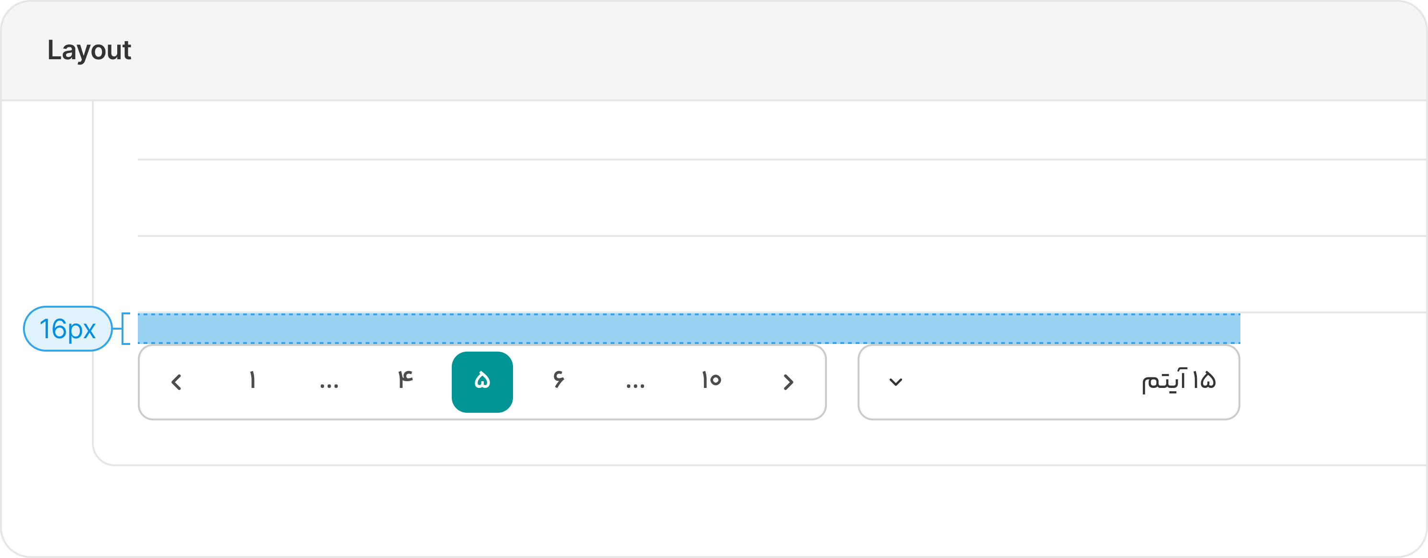Click the ۱۵ آیتم dropdown label

tap(1179, 381)
